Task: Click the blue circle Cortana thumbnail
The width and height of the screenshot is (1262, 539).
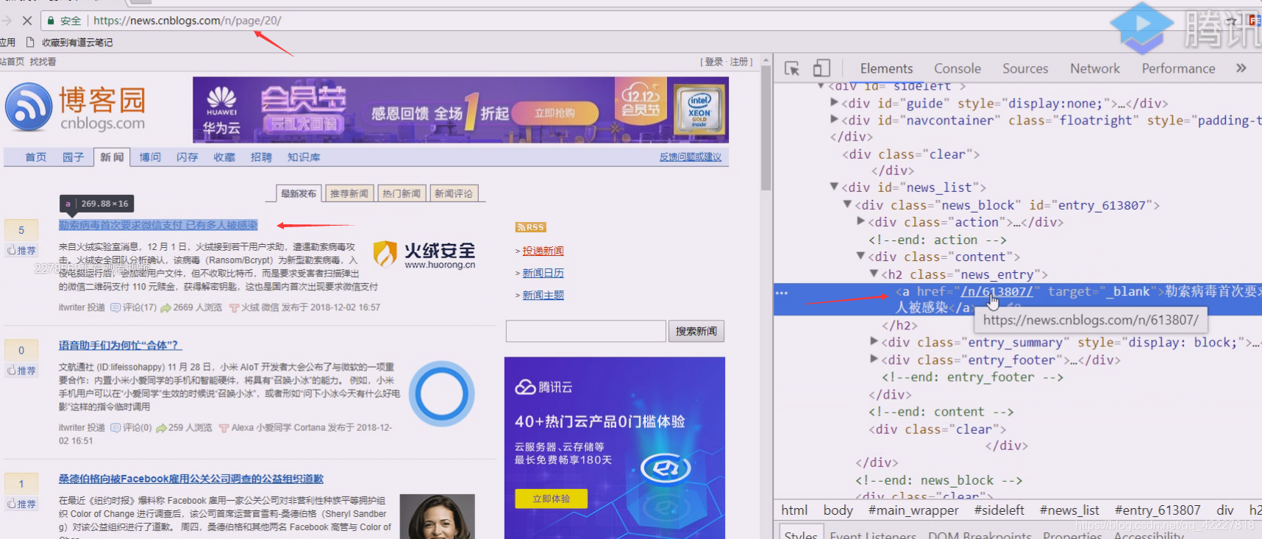Action: (441, 393)
